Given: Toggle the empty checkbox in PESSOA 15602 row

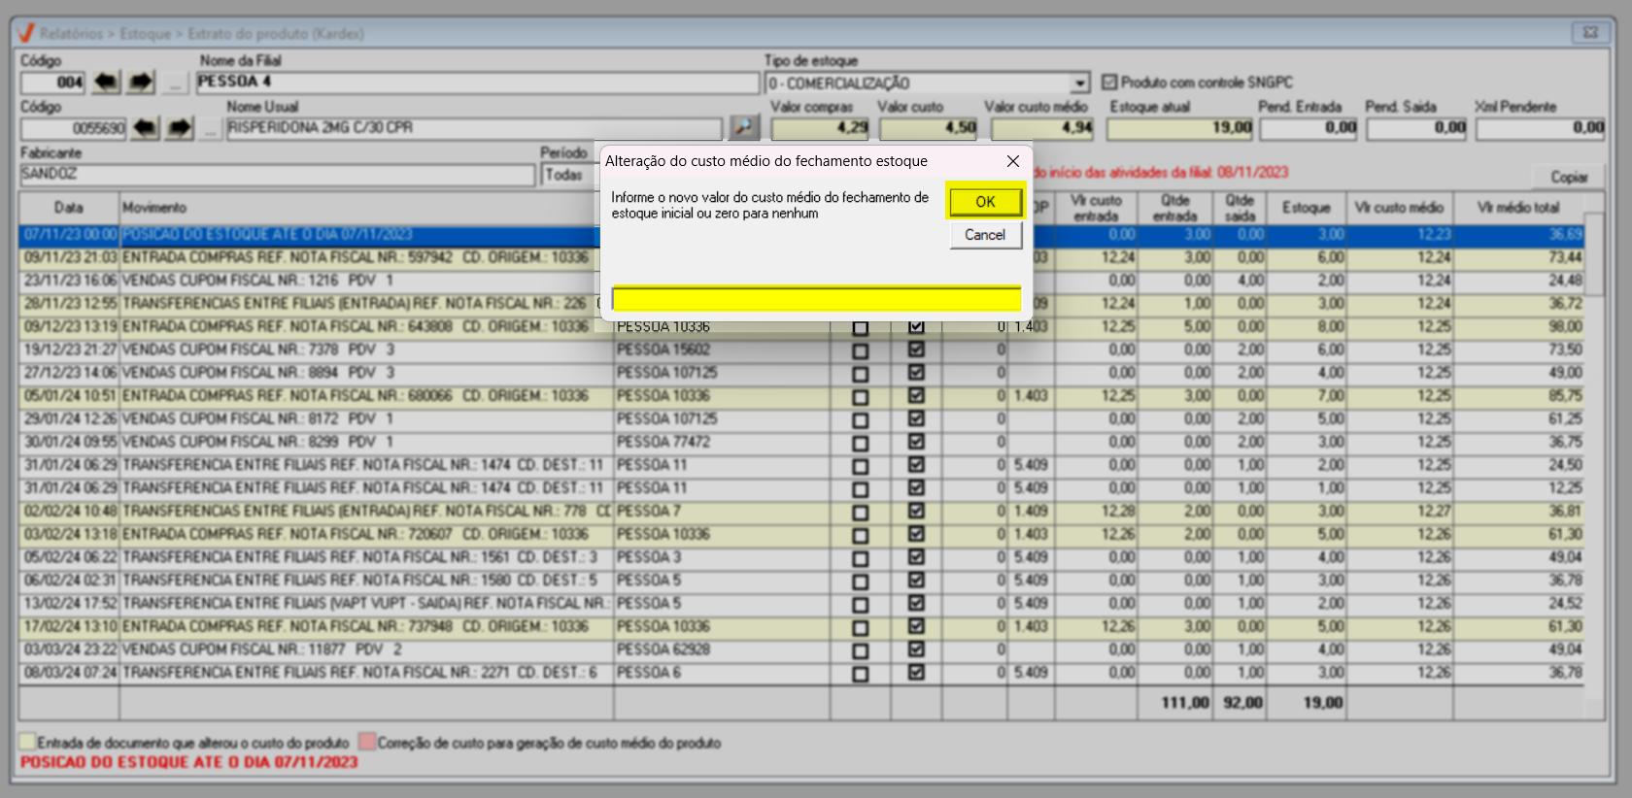Looking at the screenshot, I should (x=860, y=350).
